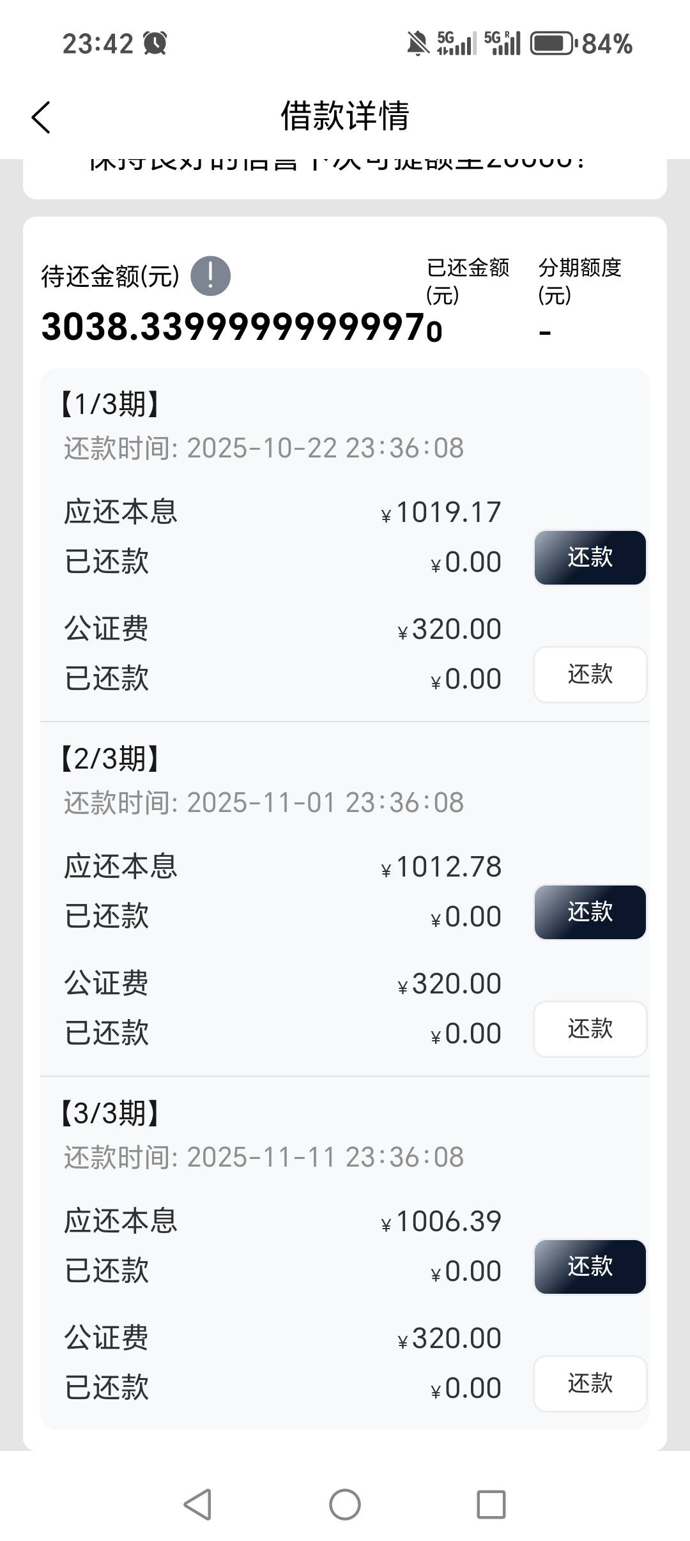Repay 320.00 notary fee for period 1/3
690x1541 pixels.
tap(590, 674)
